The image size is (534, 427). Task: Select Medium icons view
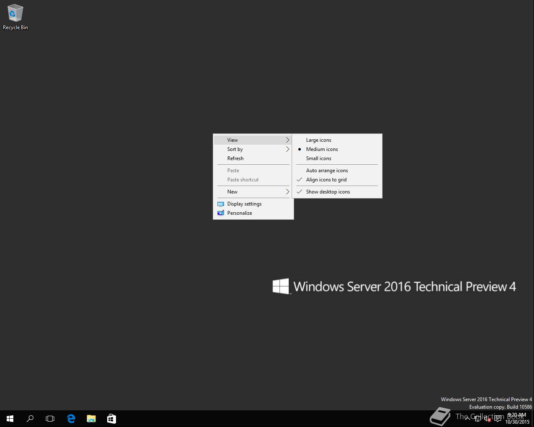[x=337, y=149]
